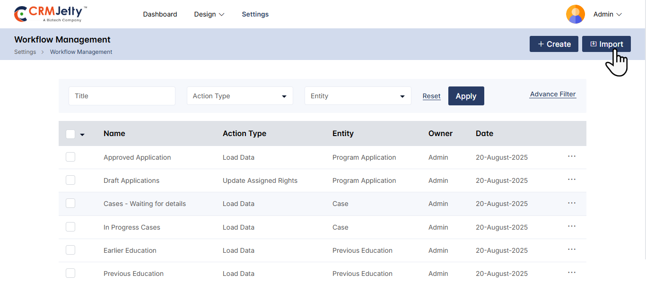This screenshot has width=646, height=283.
Task: Open the Design menu
Action: click(209, 15)
